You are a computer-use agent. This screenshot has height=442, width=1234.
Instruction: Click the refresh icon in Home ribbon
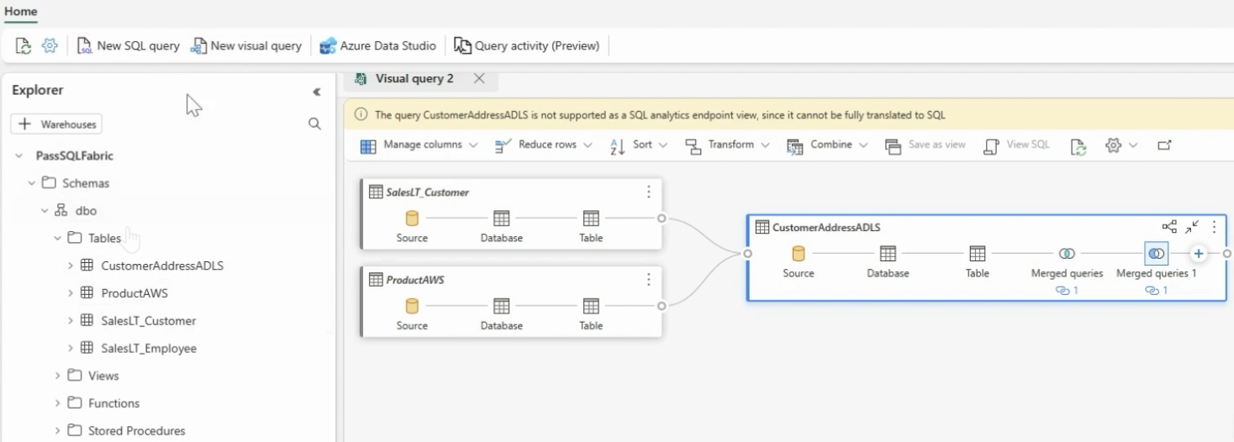coord(24,46)
